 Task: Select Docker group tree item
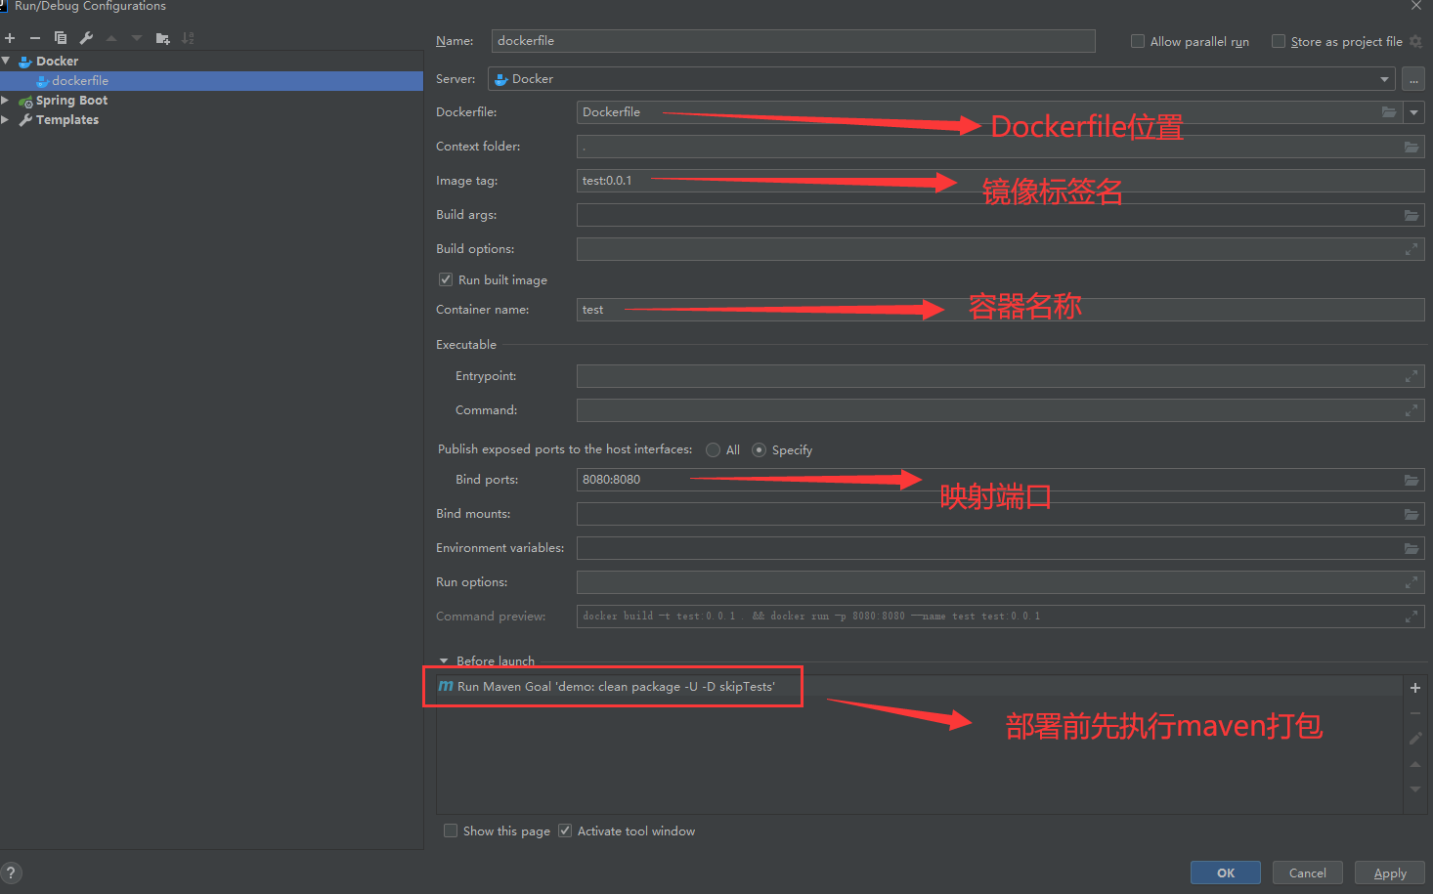(57, 61)
